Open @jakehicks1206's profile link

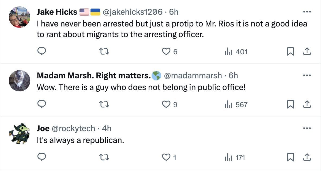(131, 12)
